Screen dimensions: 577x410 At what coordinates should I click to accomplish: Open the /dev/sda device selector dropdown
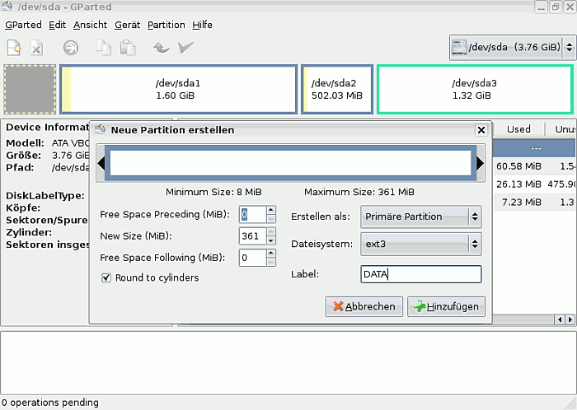tap(512, 48)
